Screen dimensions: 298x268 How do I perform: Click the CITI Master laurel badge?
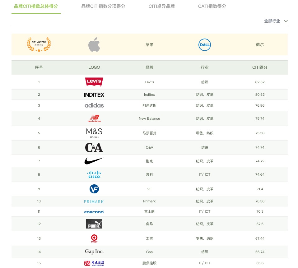39,44
